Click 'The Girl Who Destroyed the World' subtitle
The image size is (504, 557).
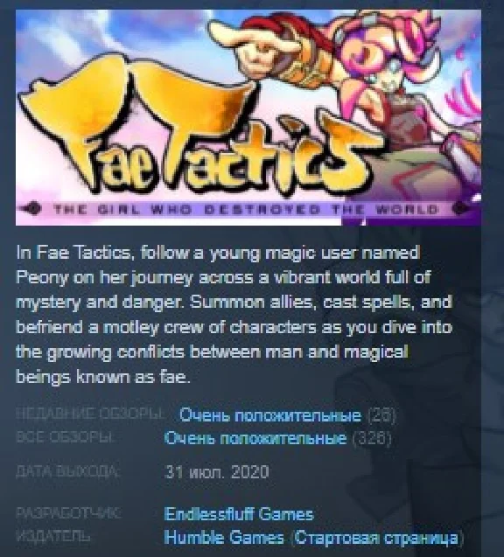[x=246, y=210]
